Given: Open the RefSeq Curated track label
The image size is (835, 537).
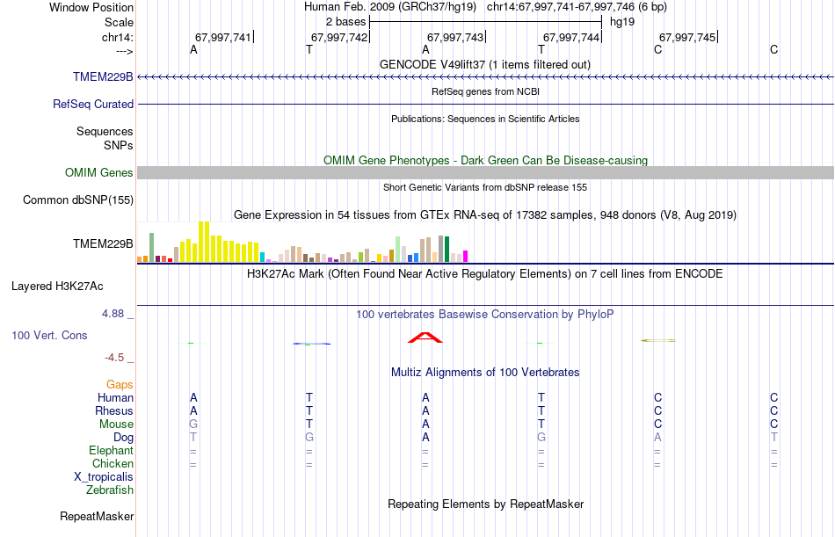Looking at the screenshot, I should [x=92, y=104].
